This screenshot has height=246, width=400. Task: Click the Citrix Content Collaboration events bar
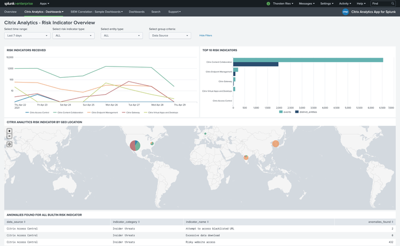tap(308, 60)
